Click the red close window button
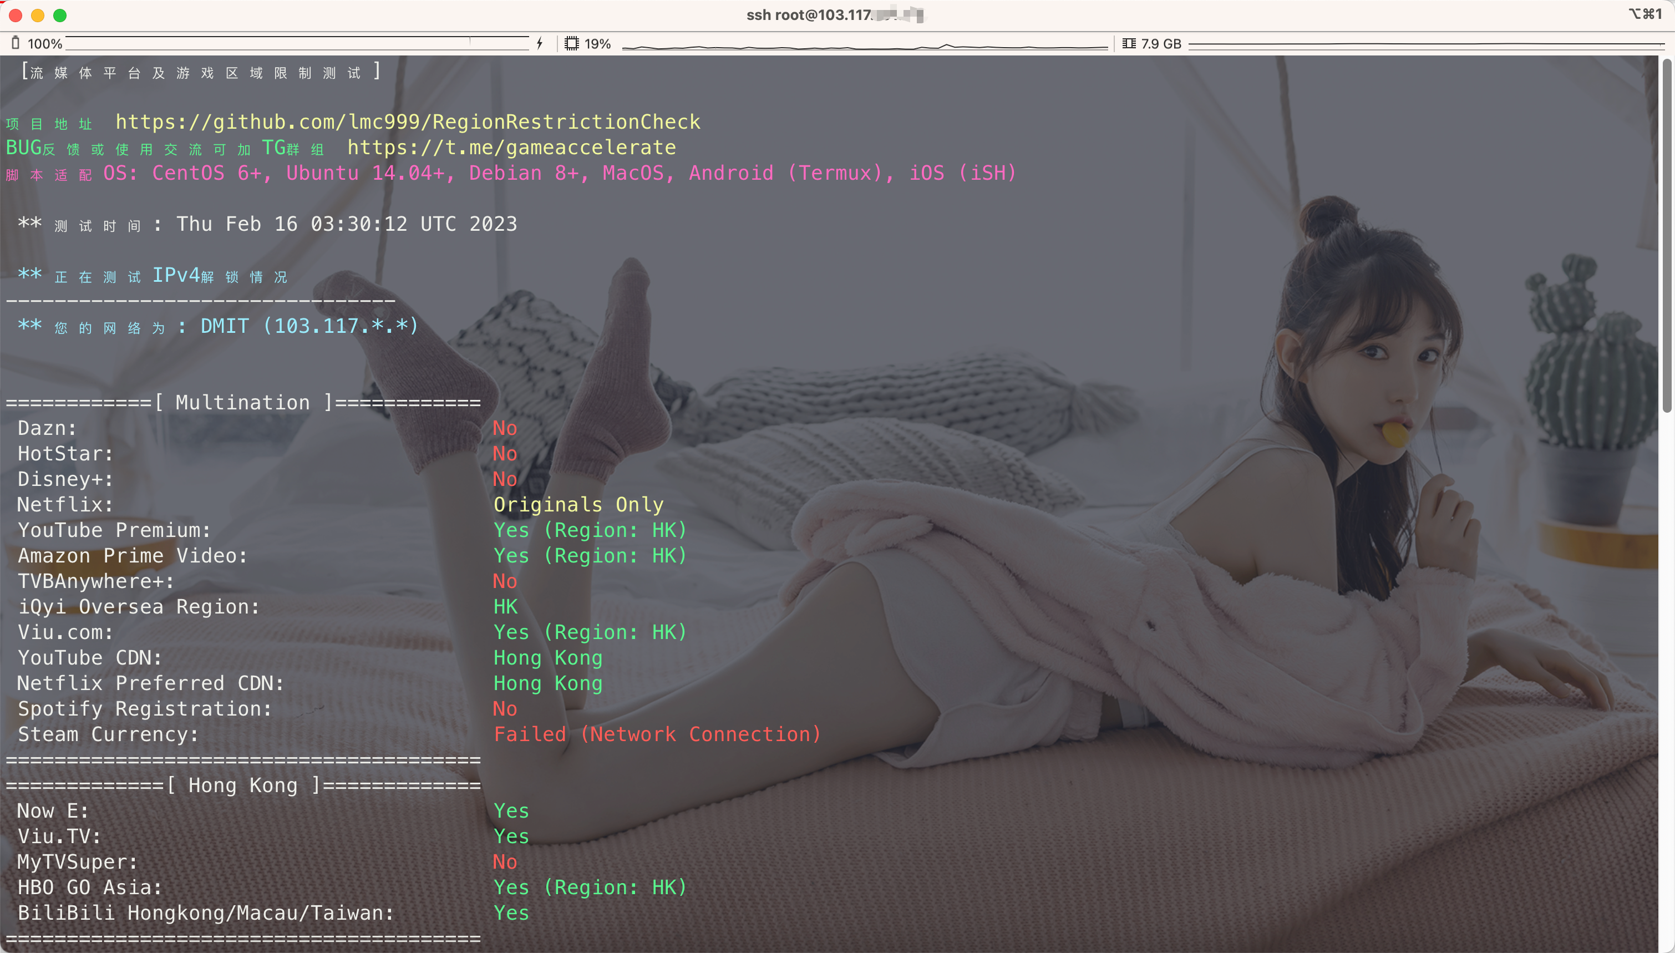 [x=16, y=15]
